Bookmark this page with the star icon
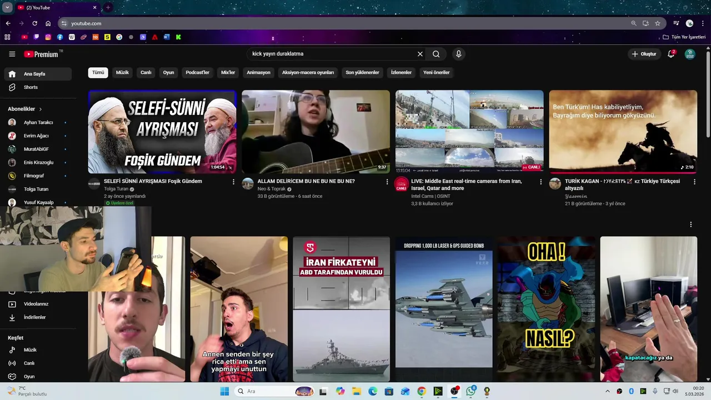 [x=658, y=23]
